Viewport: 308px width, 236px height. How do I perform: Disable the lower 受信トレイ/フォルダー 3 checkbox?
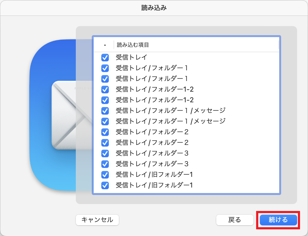(105, 164)
